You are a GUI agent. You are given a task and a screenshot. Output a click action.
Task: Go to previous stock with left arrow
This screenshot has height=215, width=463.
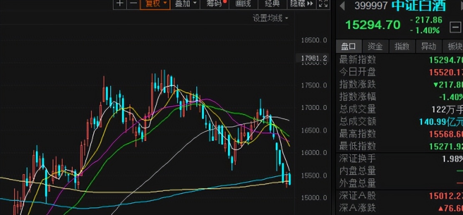click(342, 5)
